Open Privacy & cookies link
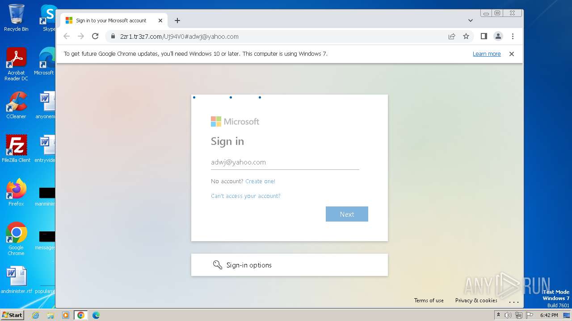The height and width of the screenshot is (321, 572). tap(476, 300)
